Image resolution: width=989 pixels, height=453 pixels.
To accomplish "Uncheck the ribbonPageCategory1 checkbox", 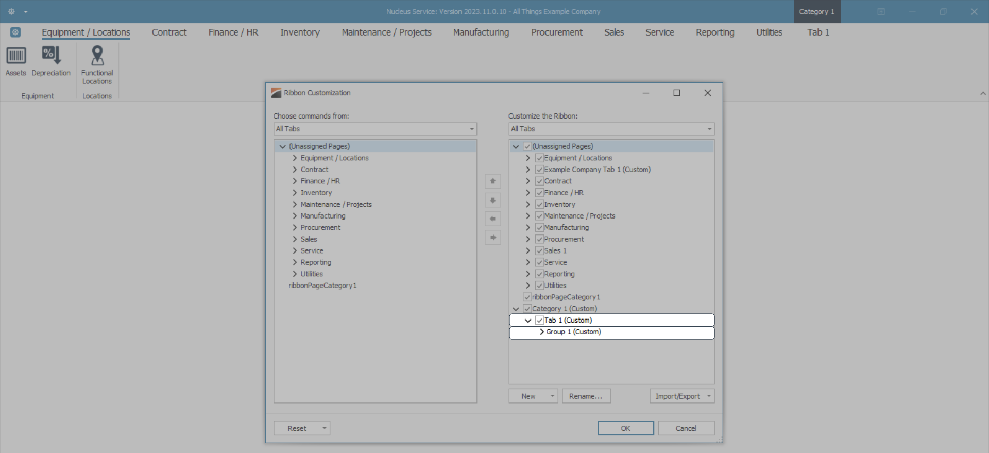I will pos(527,297).
